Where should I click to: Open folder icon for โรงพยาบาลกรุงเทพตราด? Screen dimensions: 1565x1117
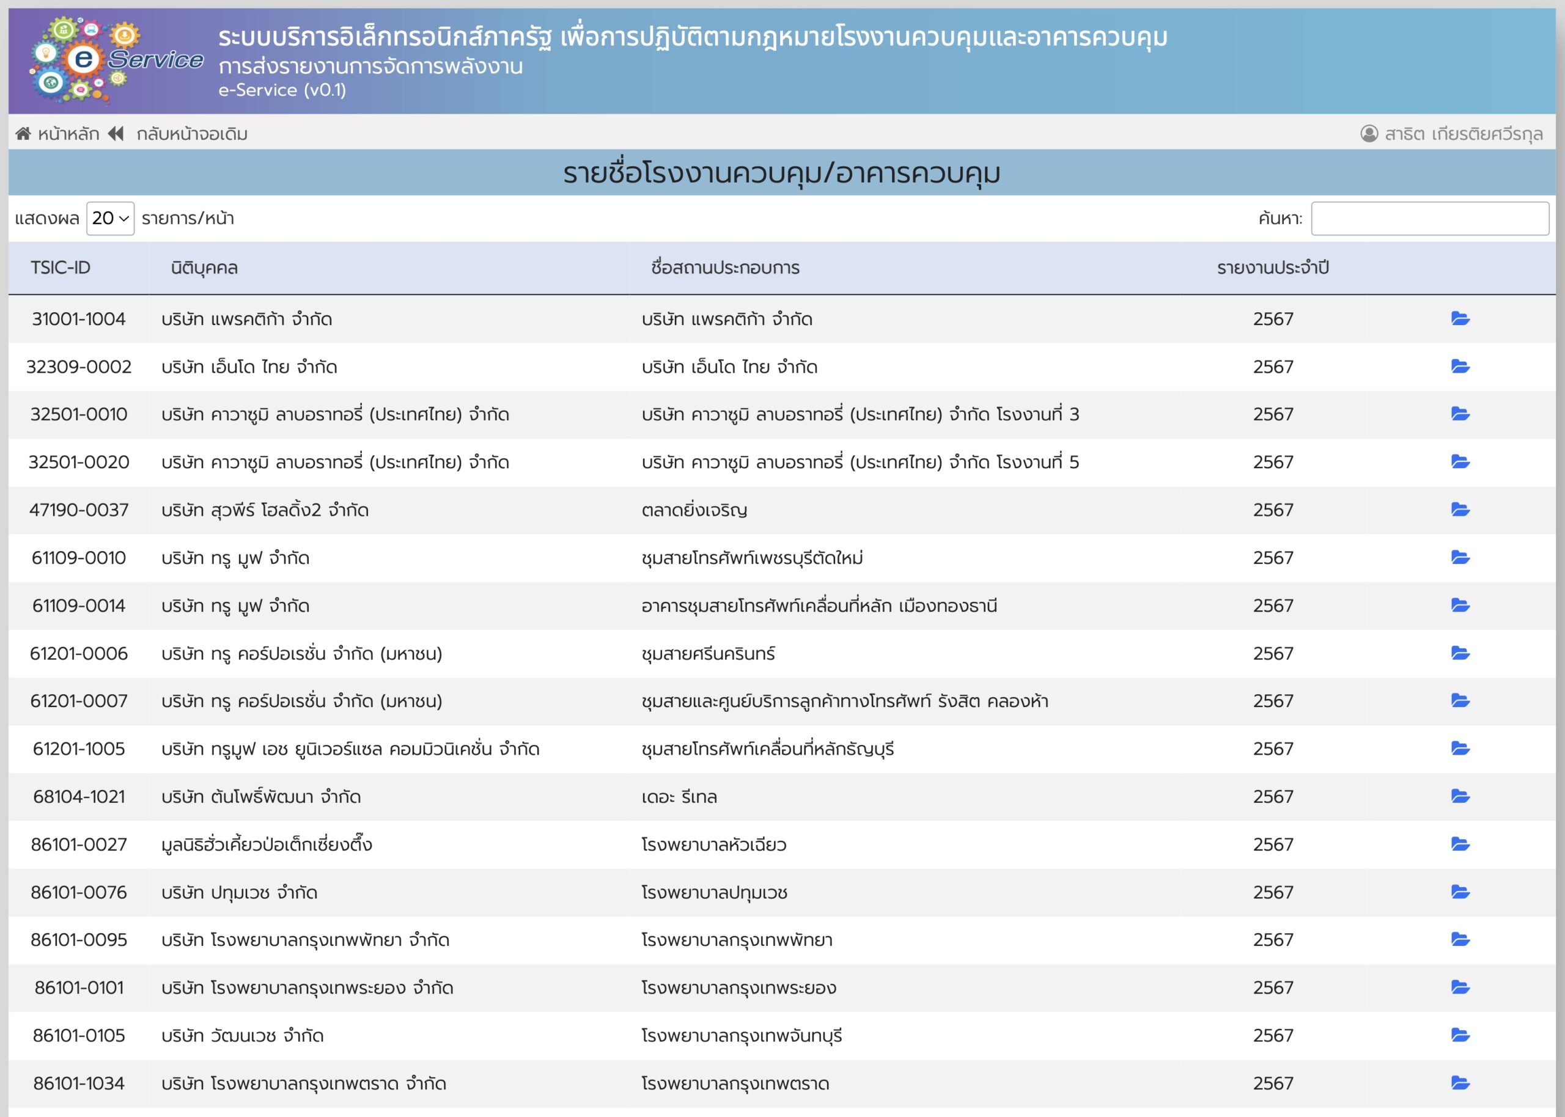[1460, 1083]
